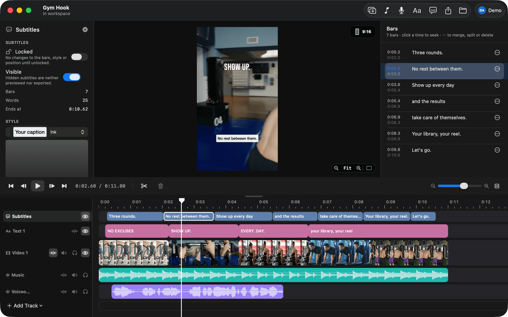Image resolution: width=508 pixels, height=317 pixels.
Task: Open the add media icon in toolbar
Action: (x=372, y=10)
